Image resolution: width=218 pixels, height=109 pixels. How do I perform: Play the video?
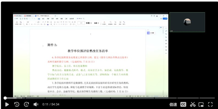[x=7, y=104]
